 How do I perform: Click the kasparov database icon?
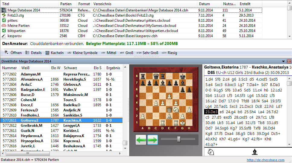(4, 36)
